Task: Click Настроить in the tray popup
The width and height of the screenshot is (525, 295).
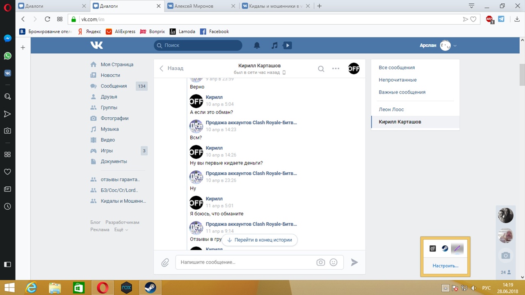Action: tap(445, 266)
